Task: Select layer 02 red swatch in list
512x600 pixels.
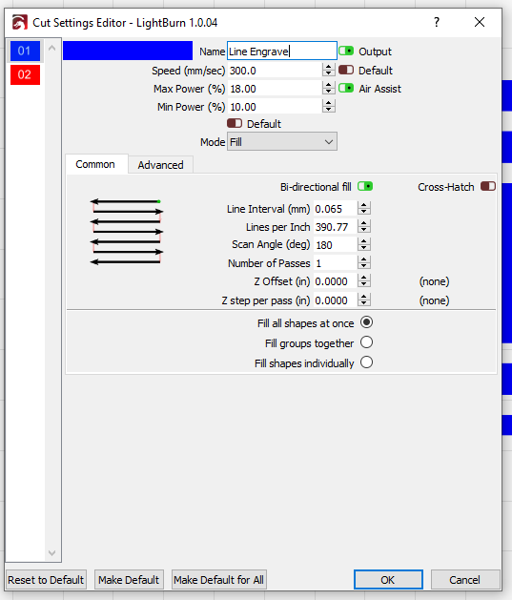Action: click(x=25, y=74)
